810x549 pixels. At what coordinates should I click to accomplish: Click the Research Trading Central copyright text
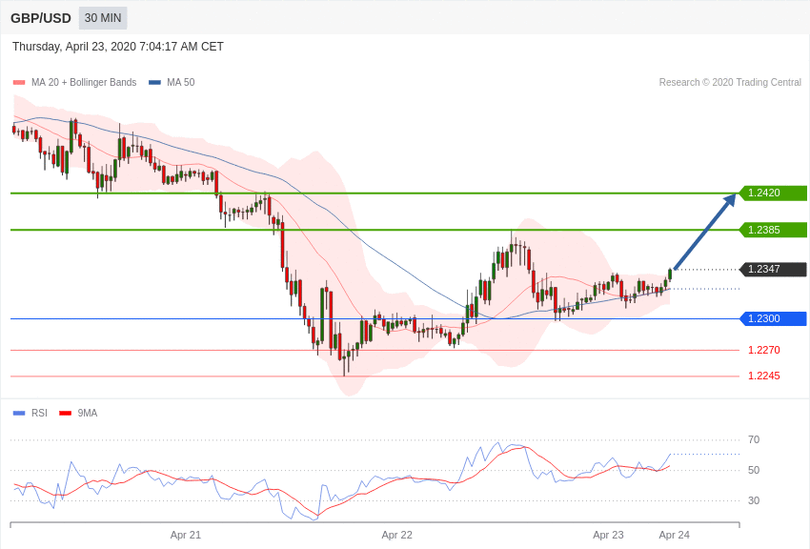(x=730, y=83)
